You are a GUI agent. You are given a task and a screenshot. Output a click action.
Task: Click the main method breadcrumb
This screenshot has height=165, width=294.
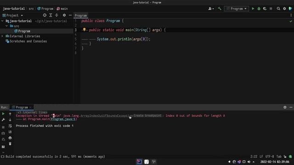click(62, 9)
